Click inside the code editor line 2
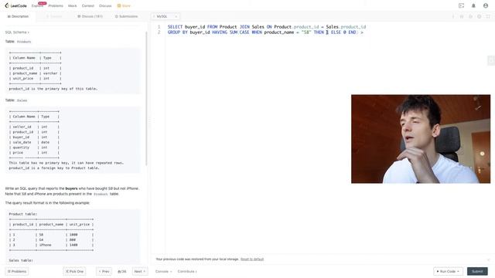Screen dimensions: 495x278 point(265,32)
